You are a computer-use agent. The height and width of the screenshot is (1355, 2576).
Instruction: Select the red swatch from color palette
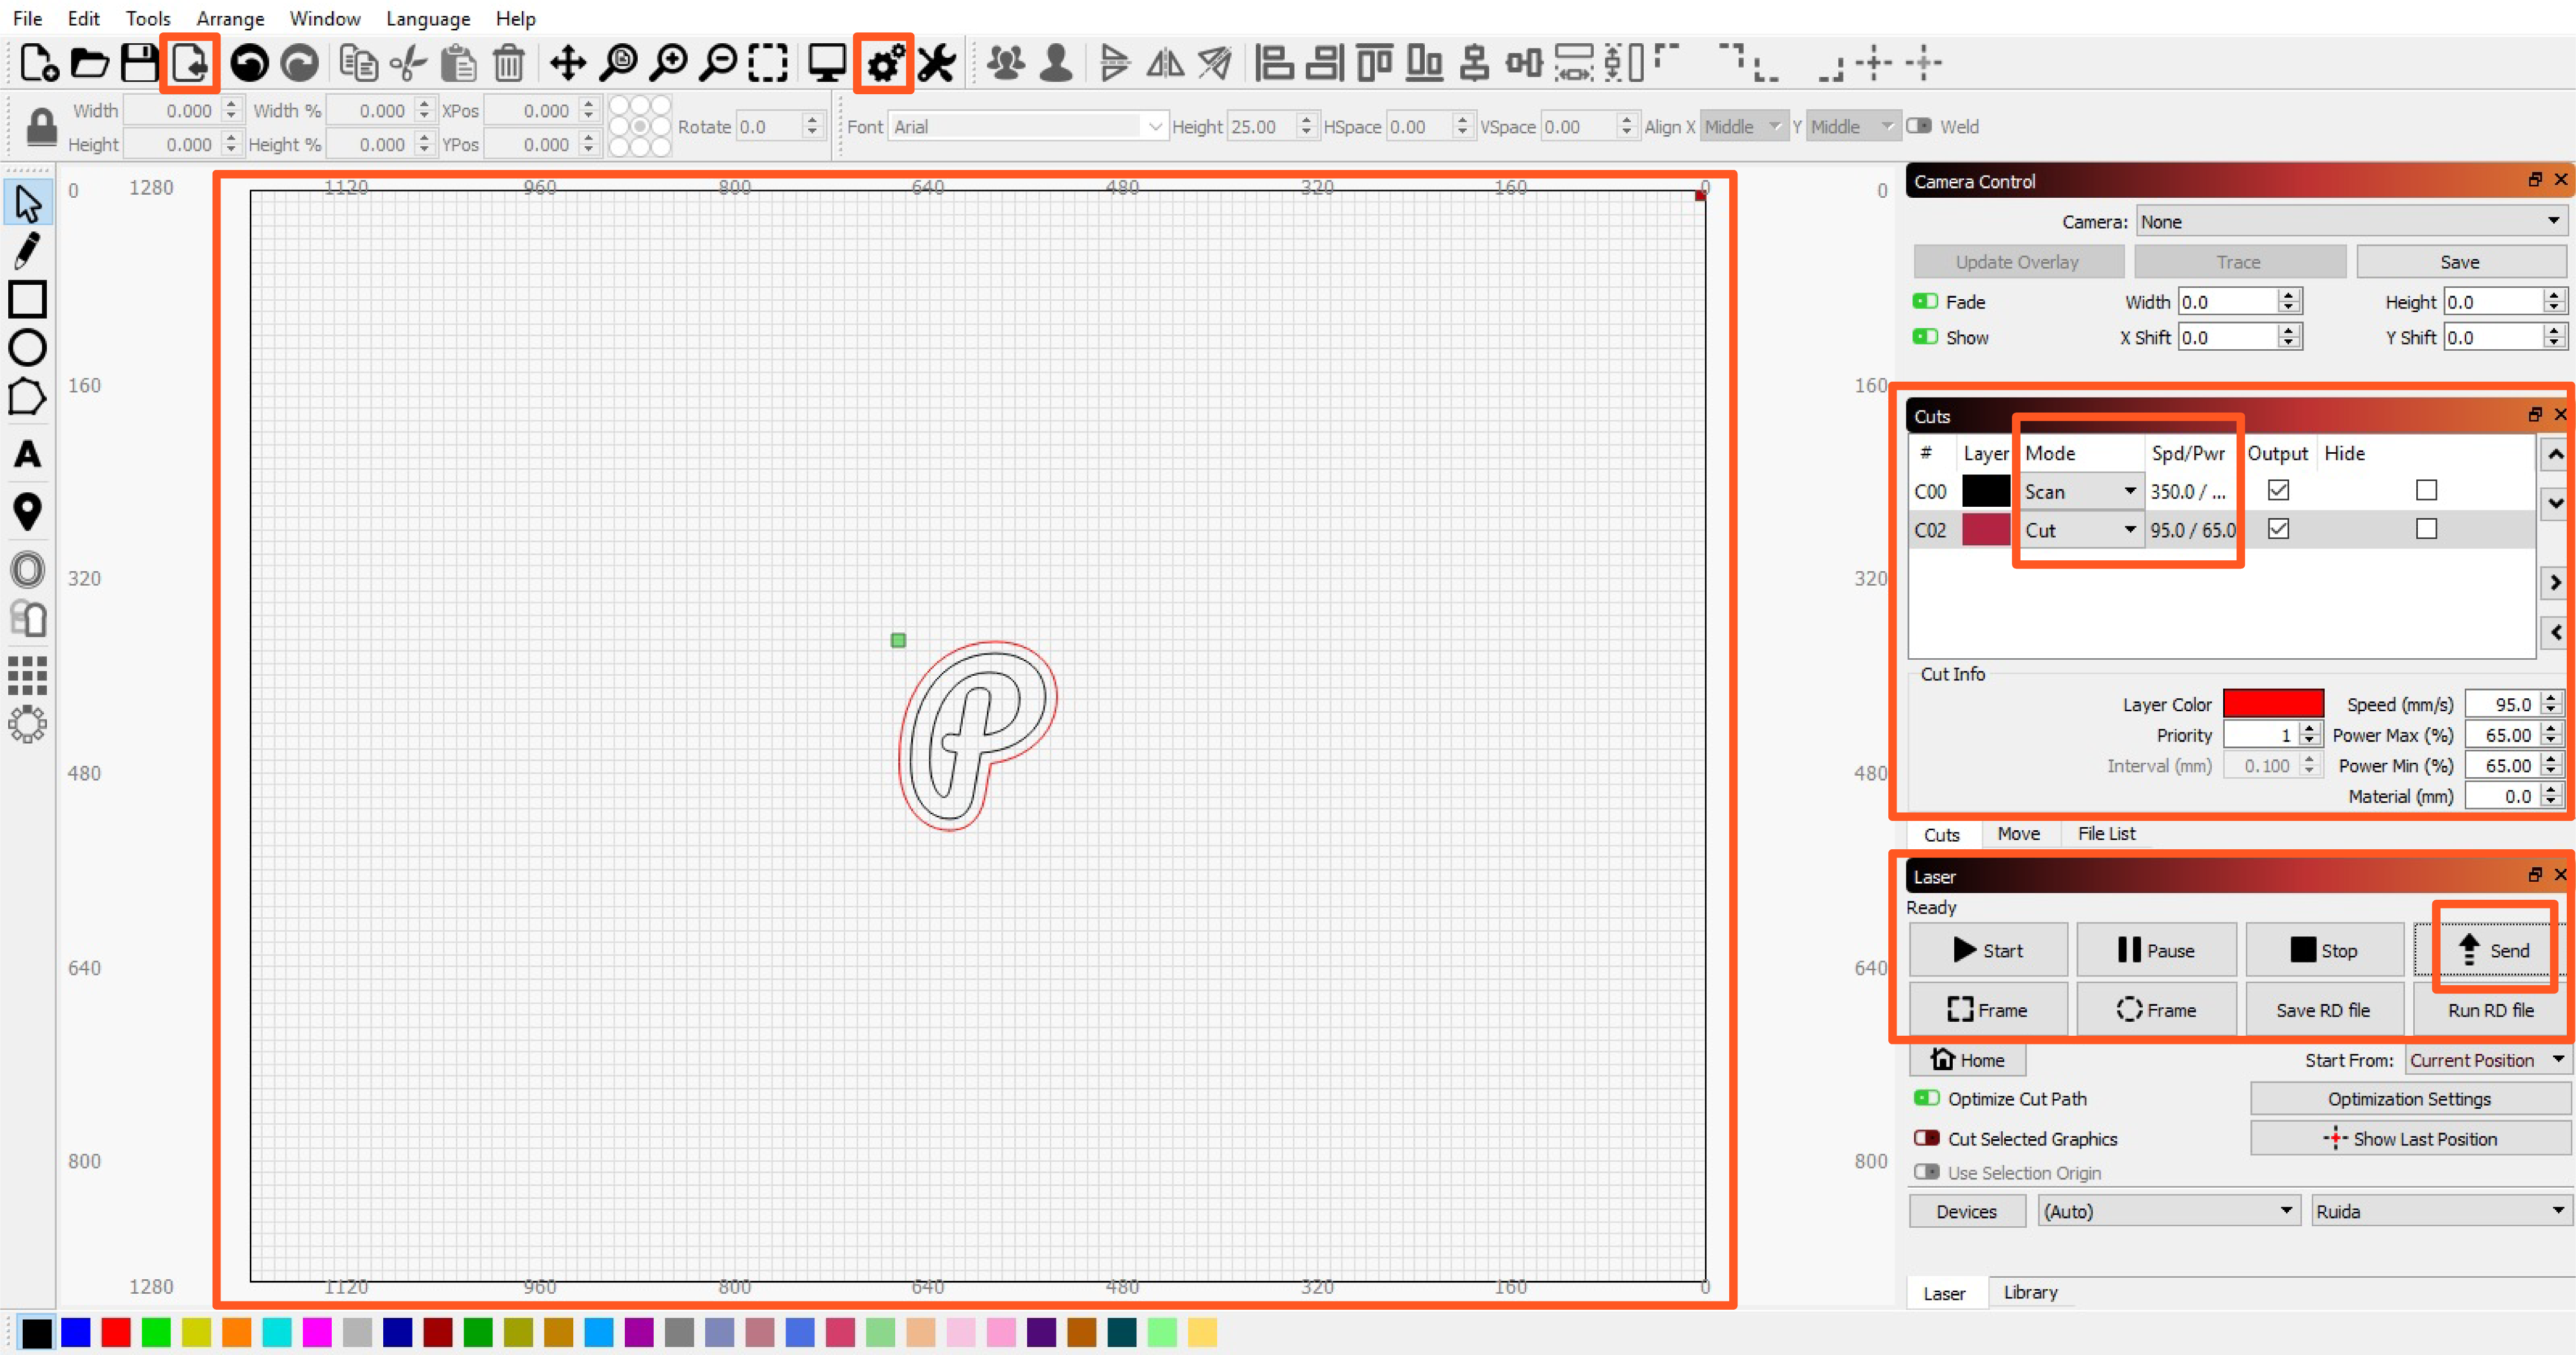click(x=116, y=1333)
